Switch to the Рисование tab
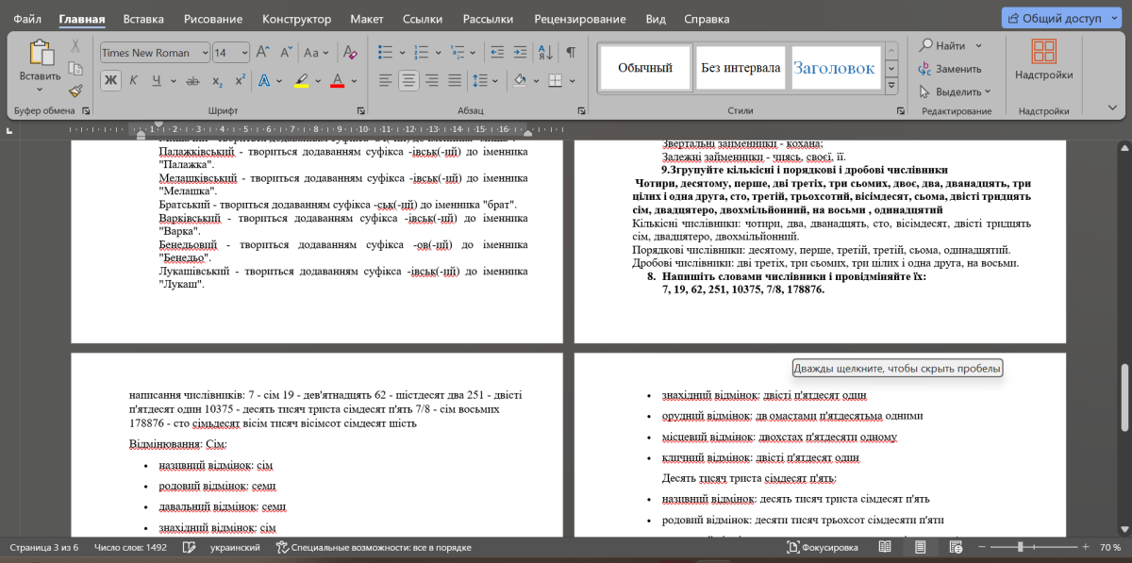The width and height of the screenshot is (1132, 563). [x=212, y=19]
